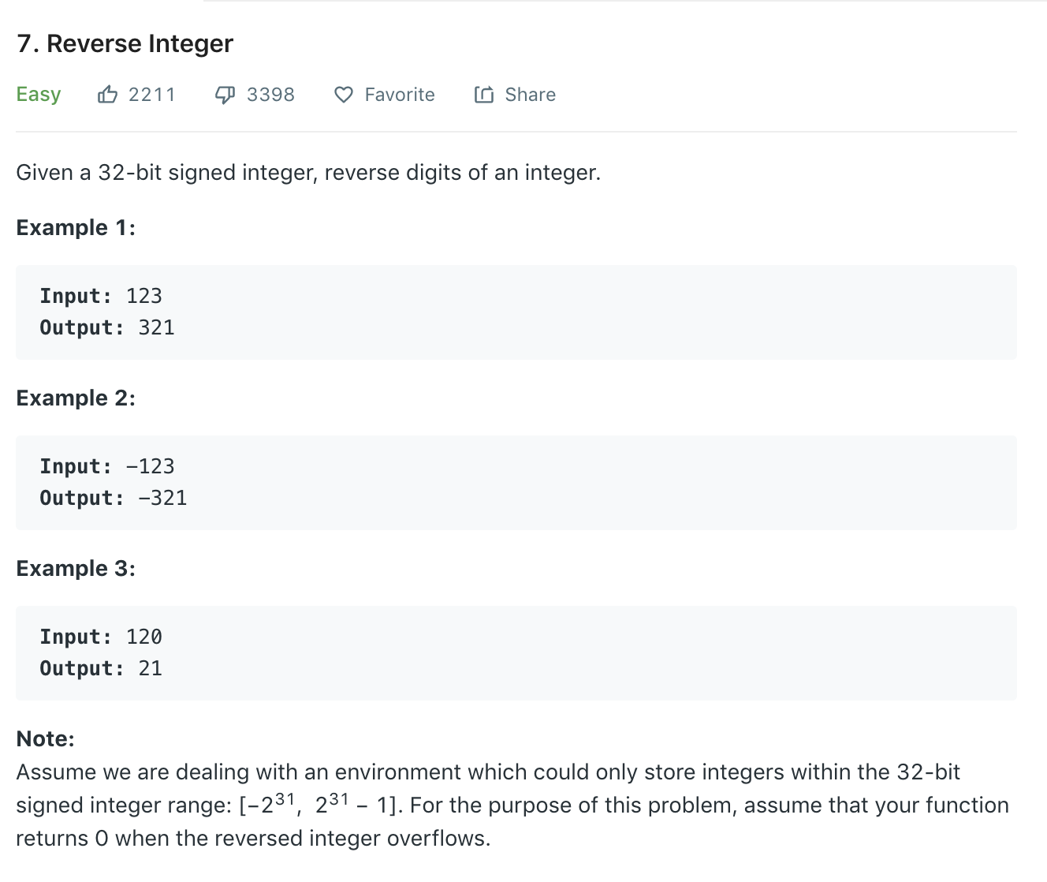
Task: Upvote the problem using the like icon
Action: [108, 94]
